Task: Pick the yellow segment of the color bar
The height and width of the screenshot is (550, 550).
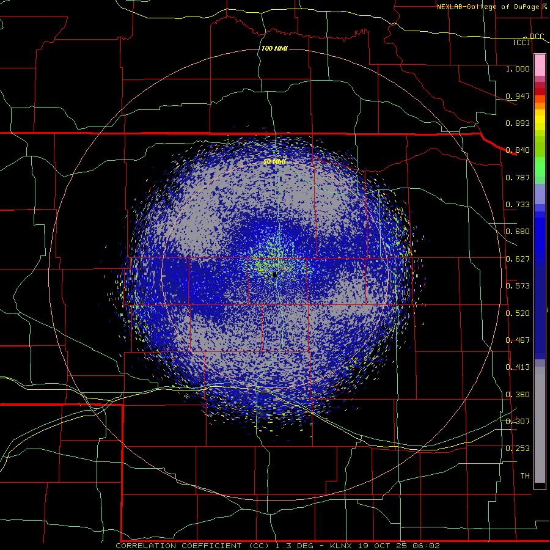Action: click(540, 120)
